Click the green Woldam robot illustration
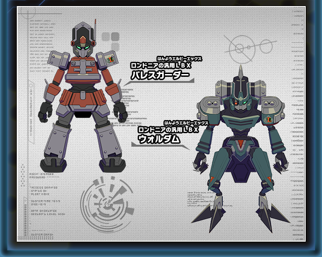 click(x=240, y=149)
